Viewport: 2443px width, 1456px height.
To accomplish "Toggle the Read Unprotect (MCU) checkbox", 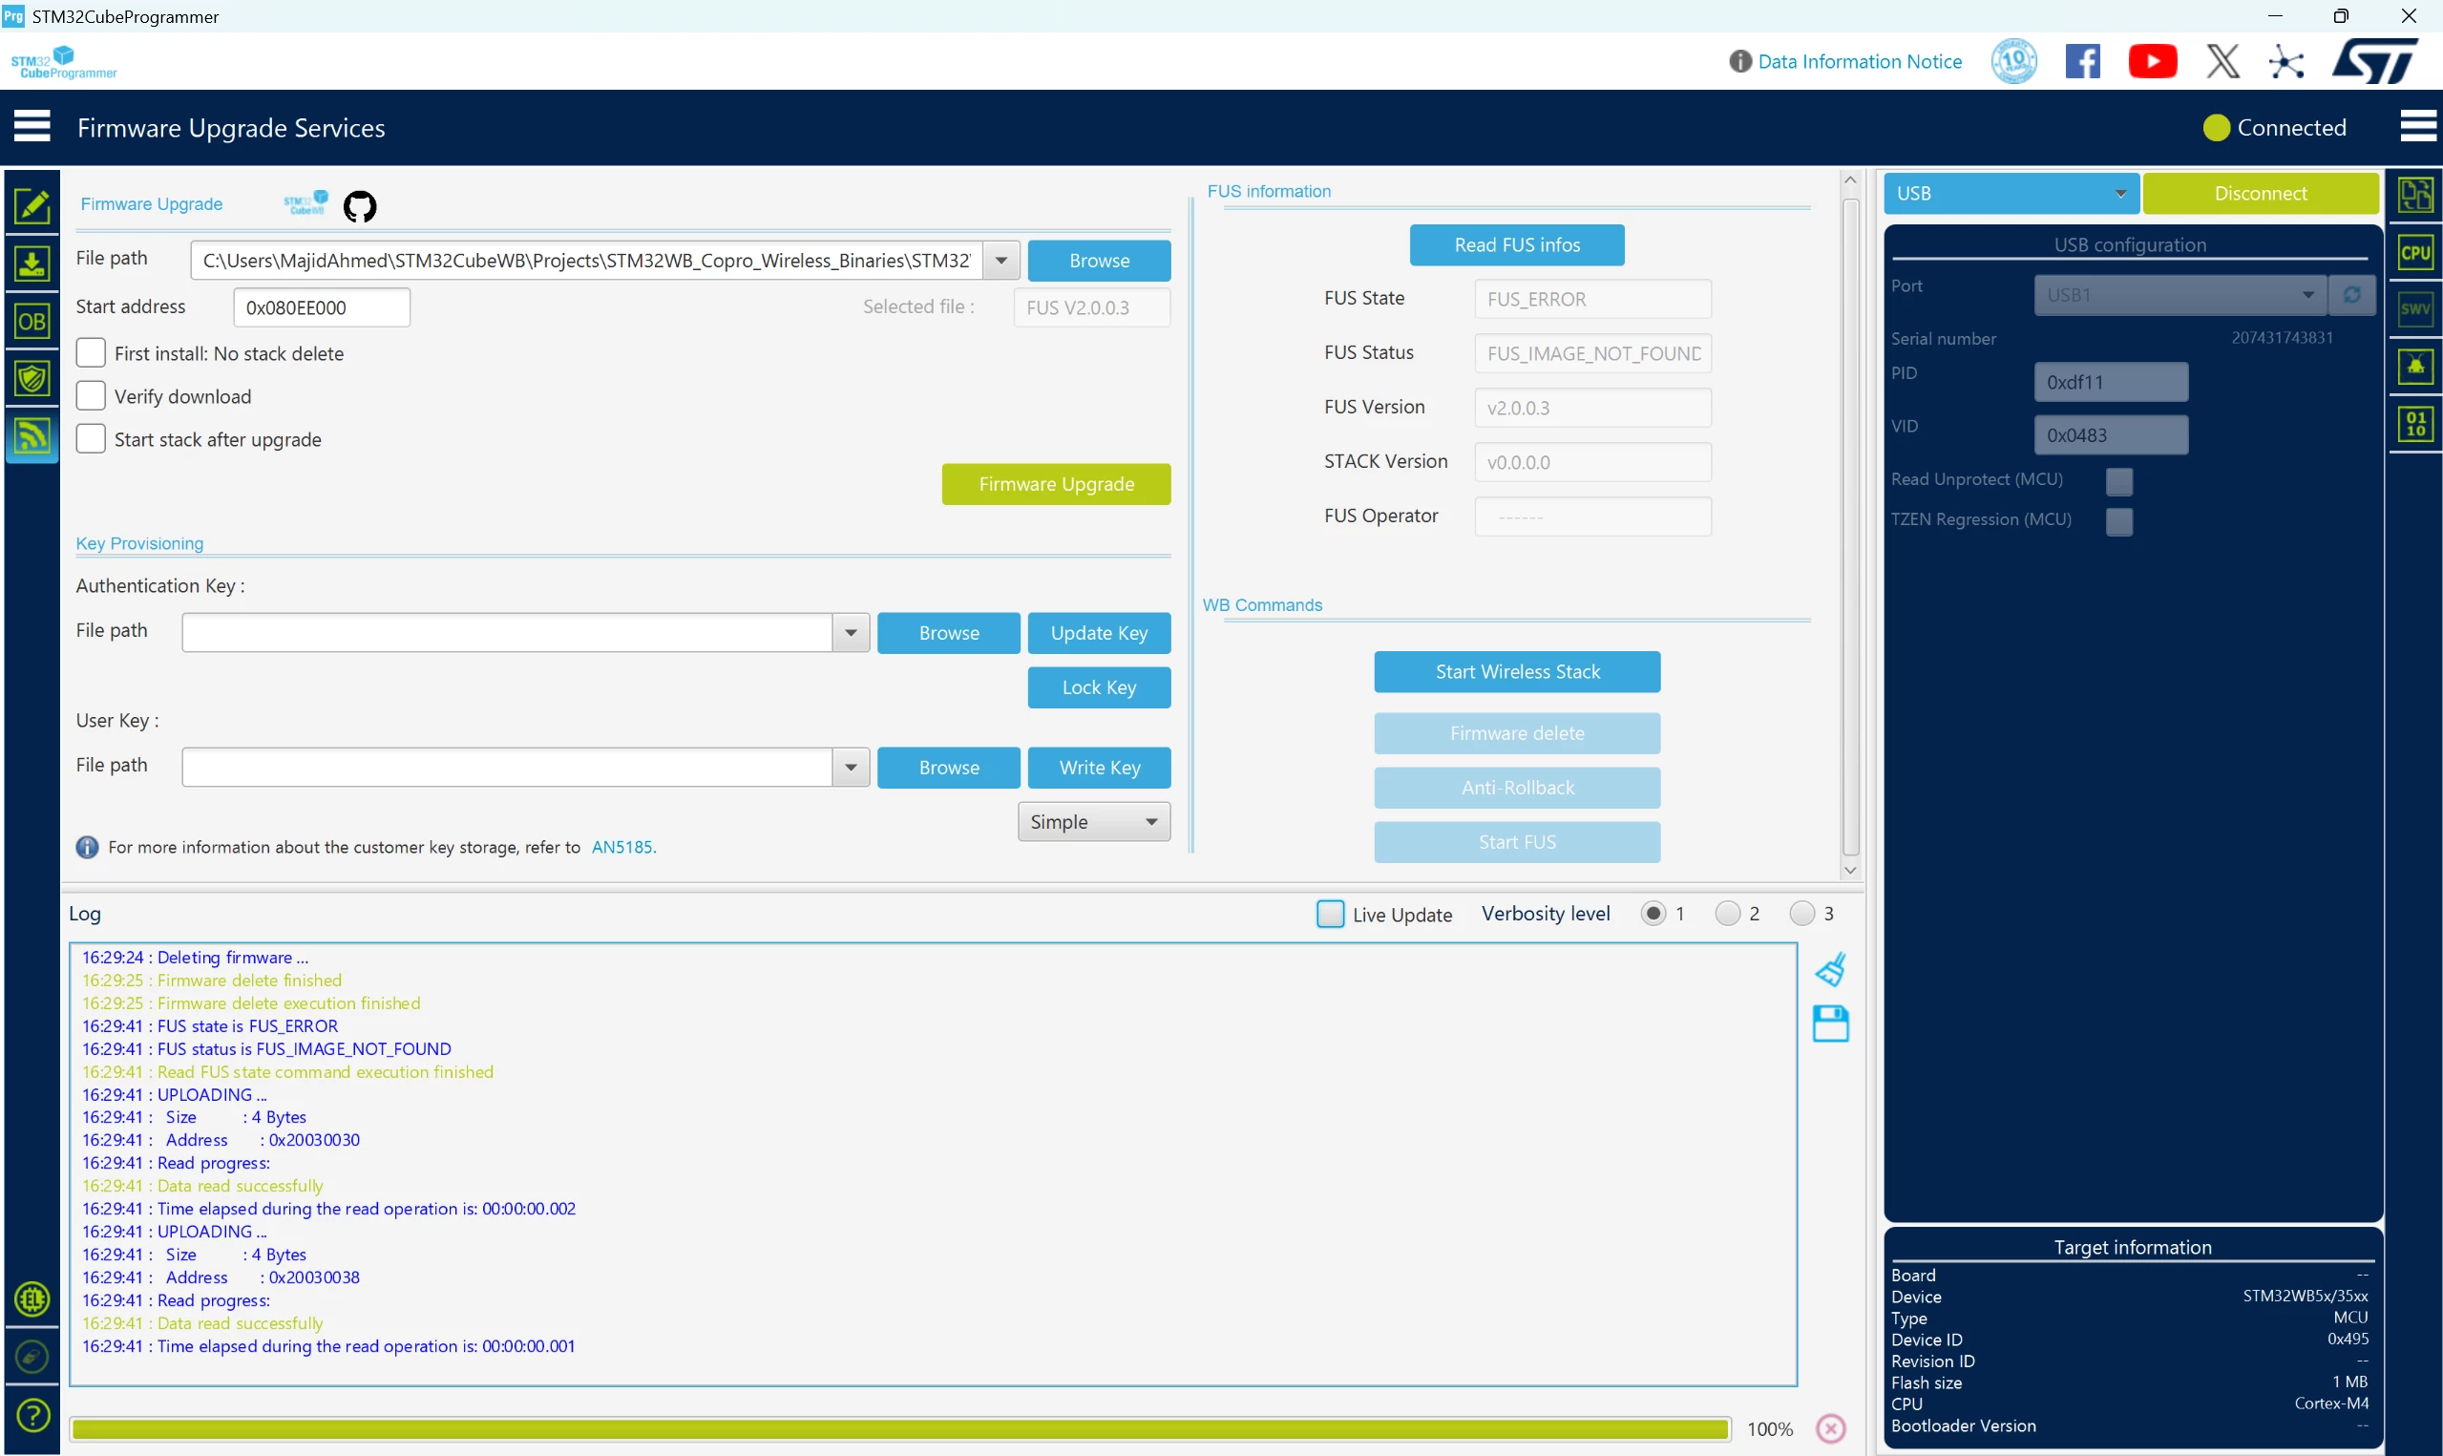I will pyautogui.click(x=2119, y=481).
